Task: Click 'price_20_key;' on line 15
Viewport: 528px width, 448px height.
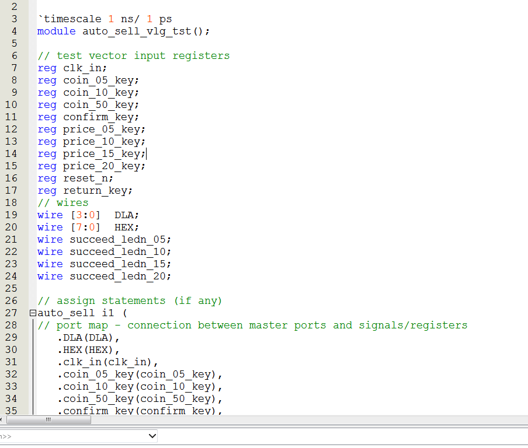Action: (104, 166)
